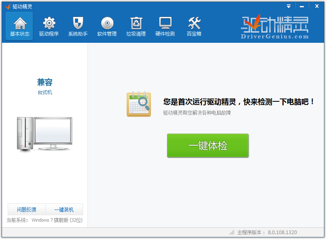This screenshot has height=239, width=326.
Task: Open the 硬件检测 monitor tab
Action: [x=165, y=26]
